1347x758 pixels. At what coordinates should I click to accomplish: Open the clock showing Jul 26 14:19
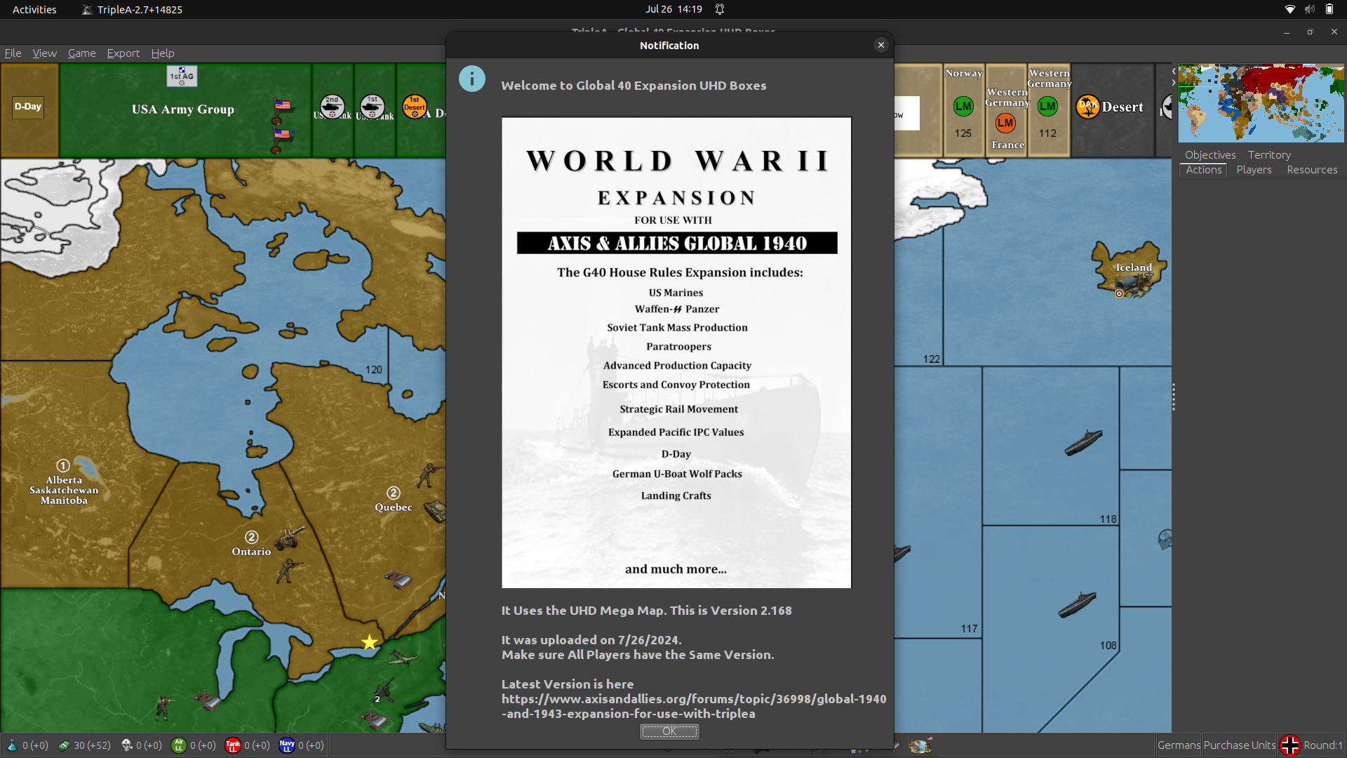pyautogui.click(x=673, y=9)
